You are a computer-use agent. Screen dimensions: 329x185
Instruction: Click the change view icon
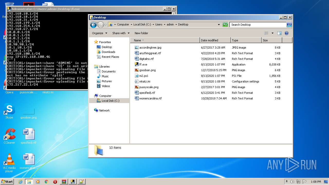266,33
